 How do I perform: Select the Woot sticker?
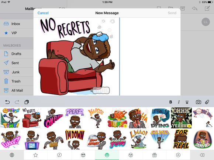[x=11, y=139]
